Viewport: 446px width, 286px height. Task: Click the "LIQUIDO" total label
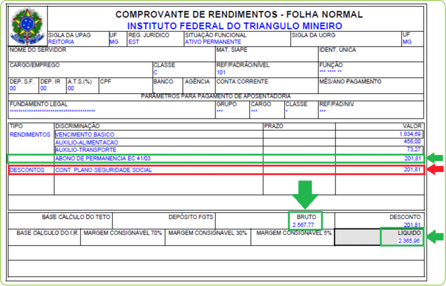(x=409, y=233)
